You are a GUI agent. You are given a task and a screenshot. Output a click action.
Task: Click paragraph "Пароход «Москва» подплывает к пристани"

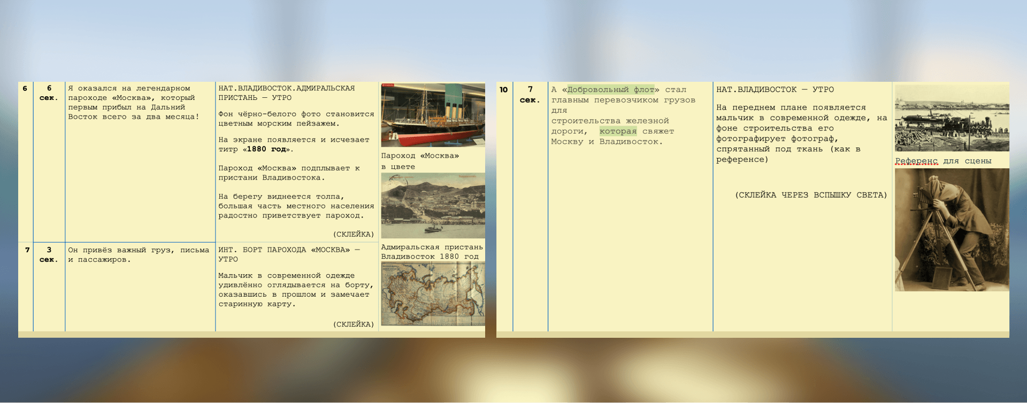289,173
